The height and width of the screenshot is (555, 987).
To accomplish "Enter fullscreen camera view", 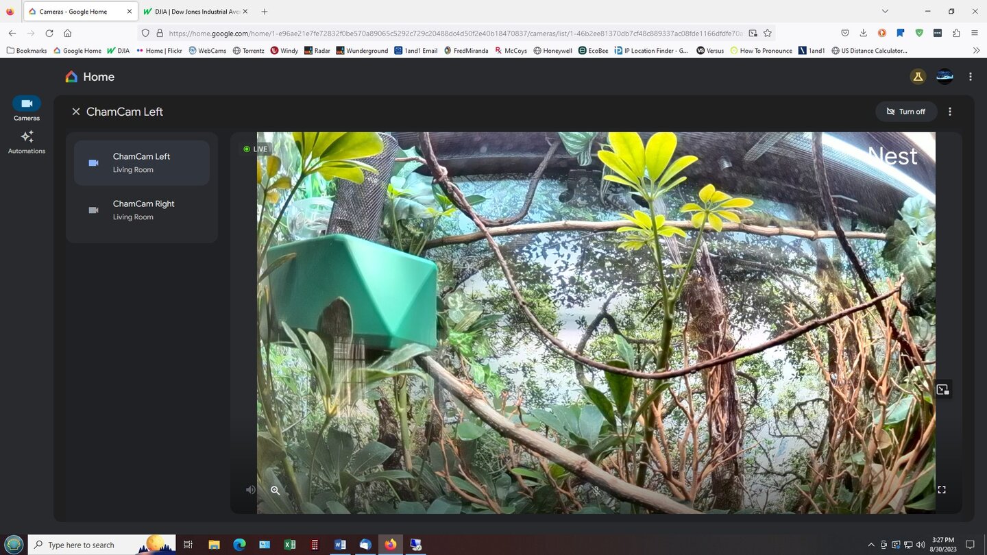I will click(x=942, y=490).
